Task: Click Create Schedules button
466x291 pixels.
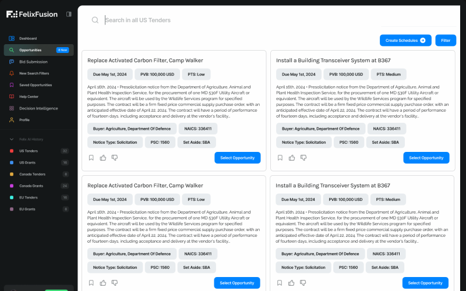Action: coord(405,40)
